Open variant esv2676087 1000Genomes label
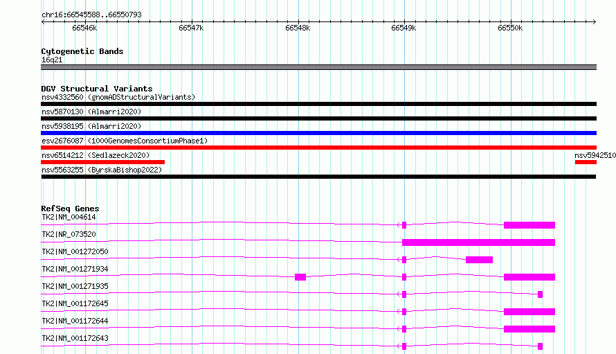This screenshot has width=616, height=354. [125, 141]
